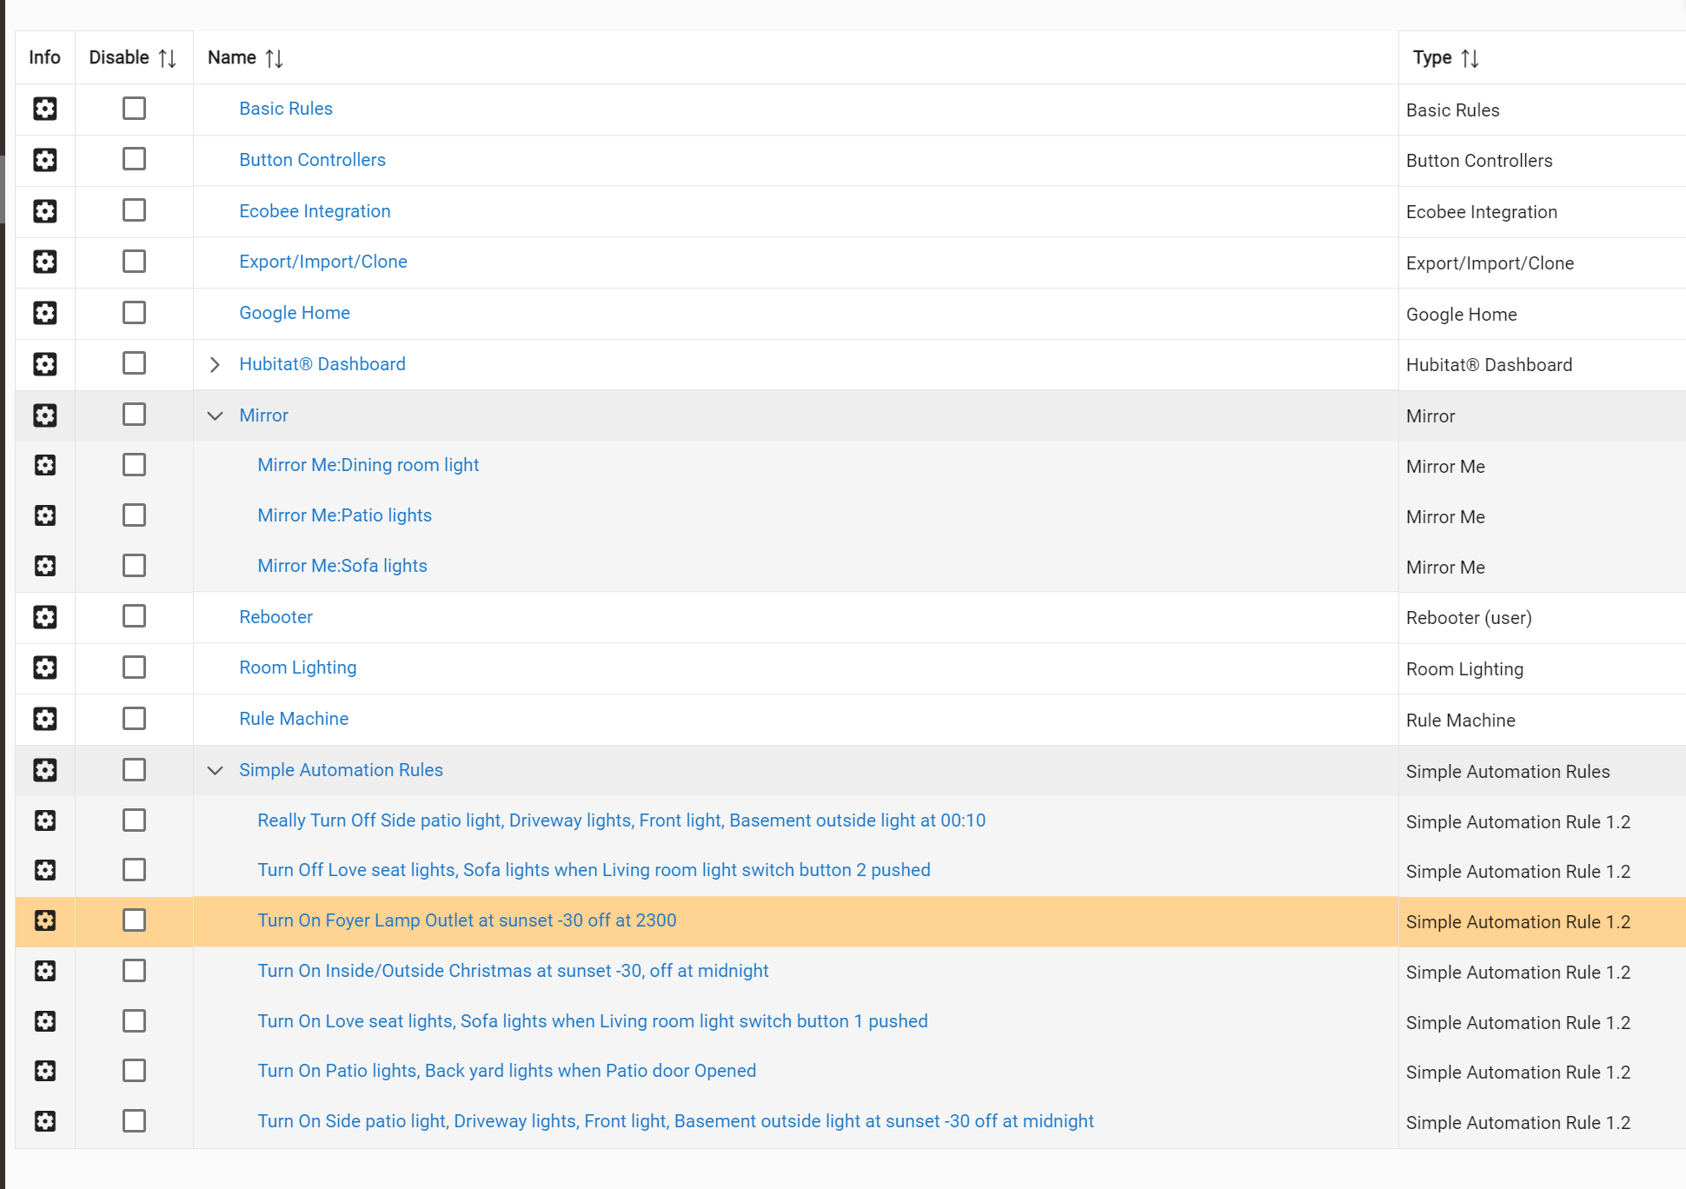Screen dimensions: 1686x1189
Task: Tick Disable checkbox for Basic Rules
Action: 134,109
